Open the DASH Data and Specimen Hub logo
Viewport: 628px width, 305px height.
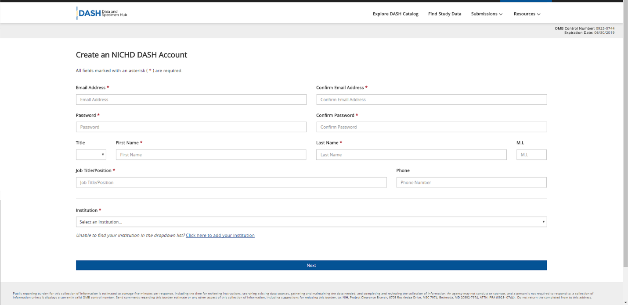pyautogui.click(x=102, y=14)
